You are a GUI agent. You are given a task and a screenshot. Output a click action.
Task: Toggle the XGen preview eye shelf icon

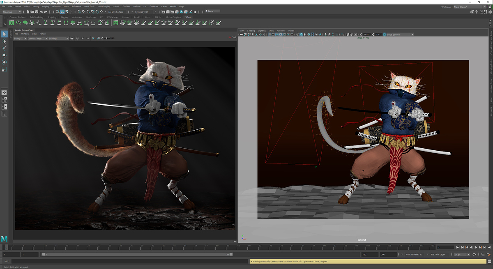click(18, 23)
